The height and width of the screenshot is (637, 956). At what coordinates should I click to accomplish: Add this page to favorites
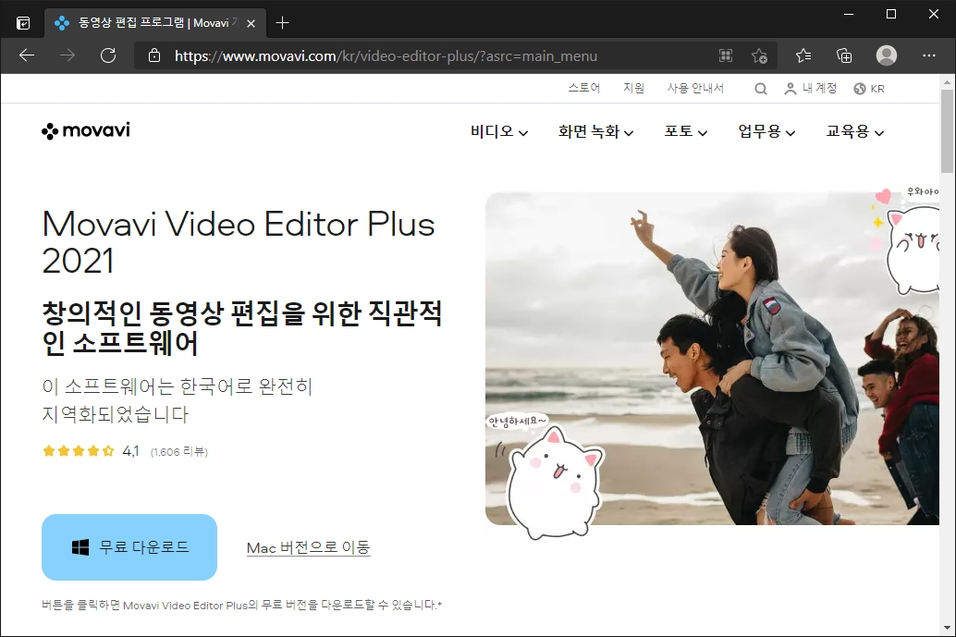[x=759, y=56]
